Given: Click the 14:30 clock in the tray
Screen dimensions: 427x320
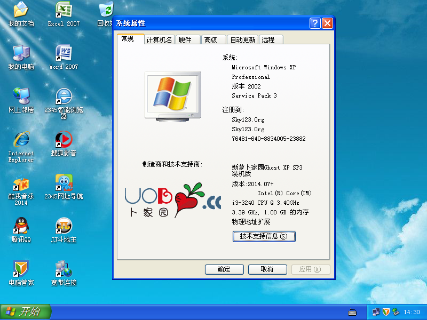Looking at the screenshot, I should tap(412, 312).
